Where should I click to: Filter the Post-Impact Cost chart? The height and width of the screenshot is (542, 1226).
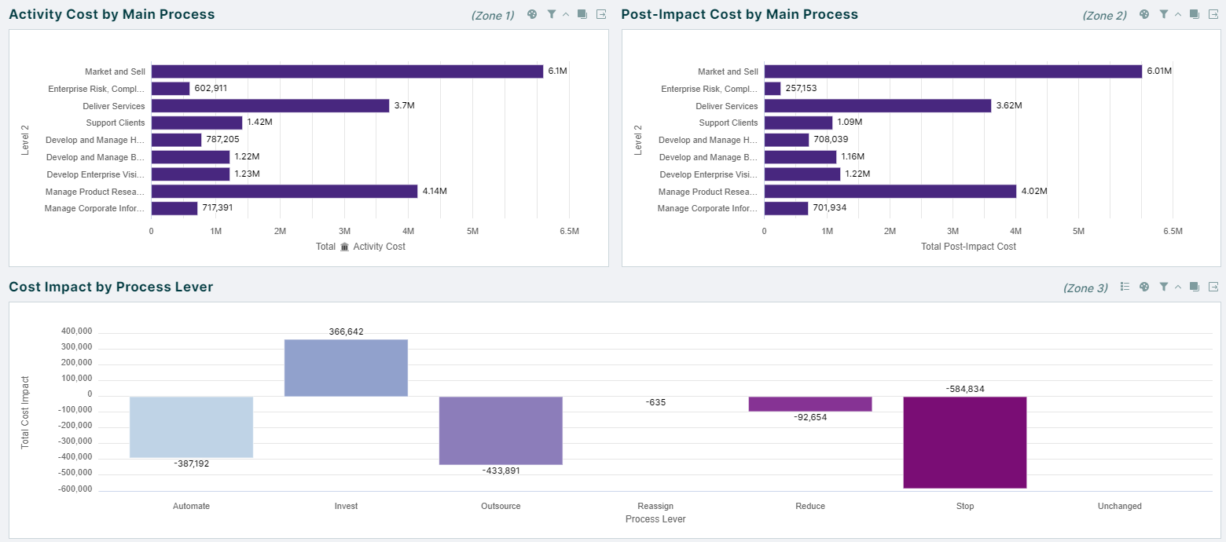1164,14
